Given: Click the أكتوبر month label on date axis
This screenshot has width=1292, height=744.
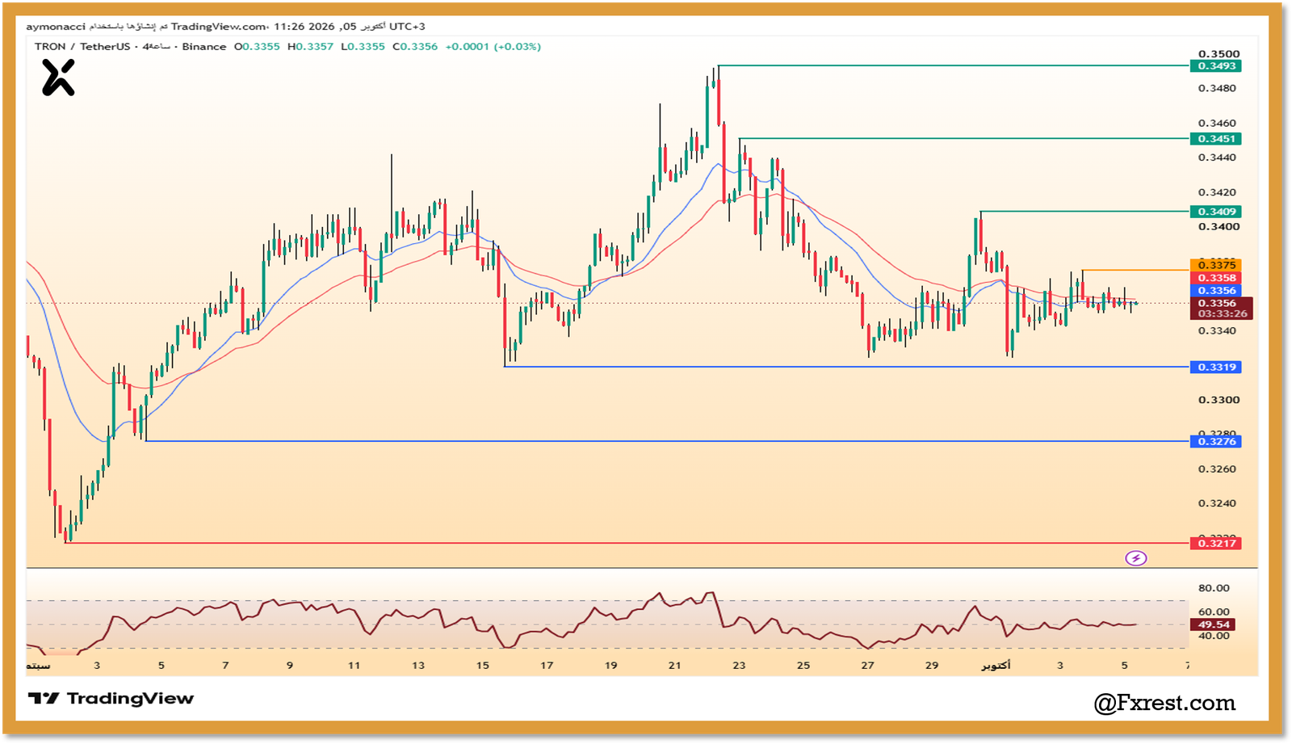Looking at the screenshot, I should (996, 666).
